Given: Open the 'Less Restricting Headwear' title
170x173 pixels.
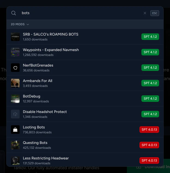Looking at the screenshot, I should pyautogui.click(x=46, y=158).
